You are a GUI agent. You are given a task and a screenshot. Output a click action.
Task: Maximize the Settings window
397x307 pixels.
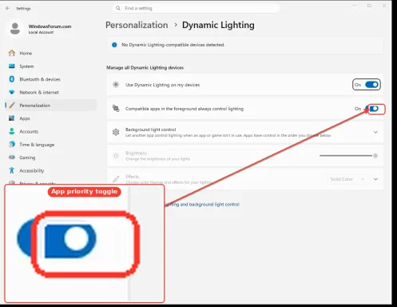[369, 6]
